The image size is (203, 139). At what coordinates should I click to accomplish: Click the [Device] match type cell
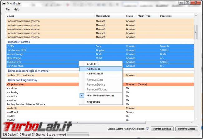point(142,84)
